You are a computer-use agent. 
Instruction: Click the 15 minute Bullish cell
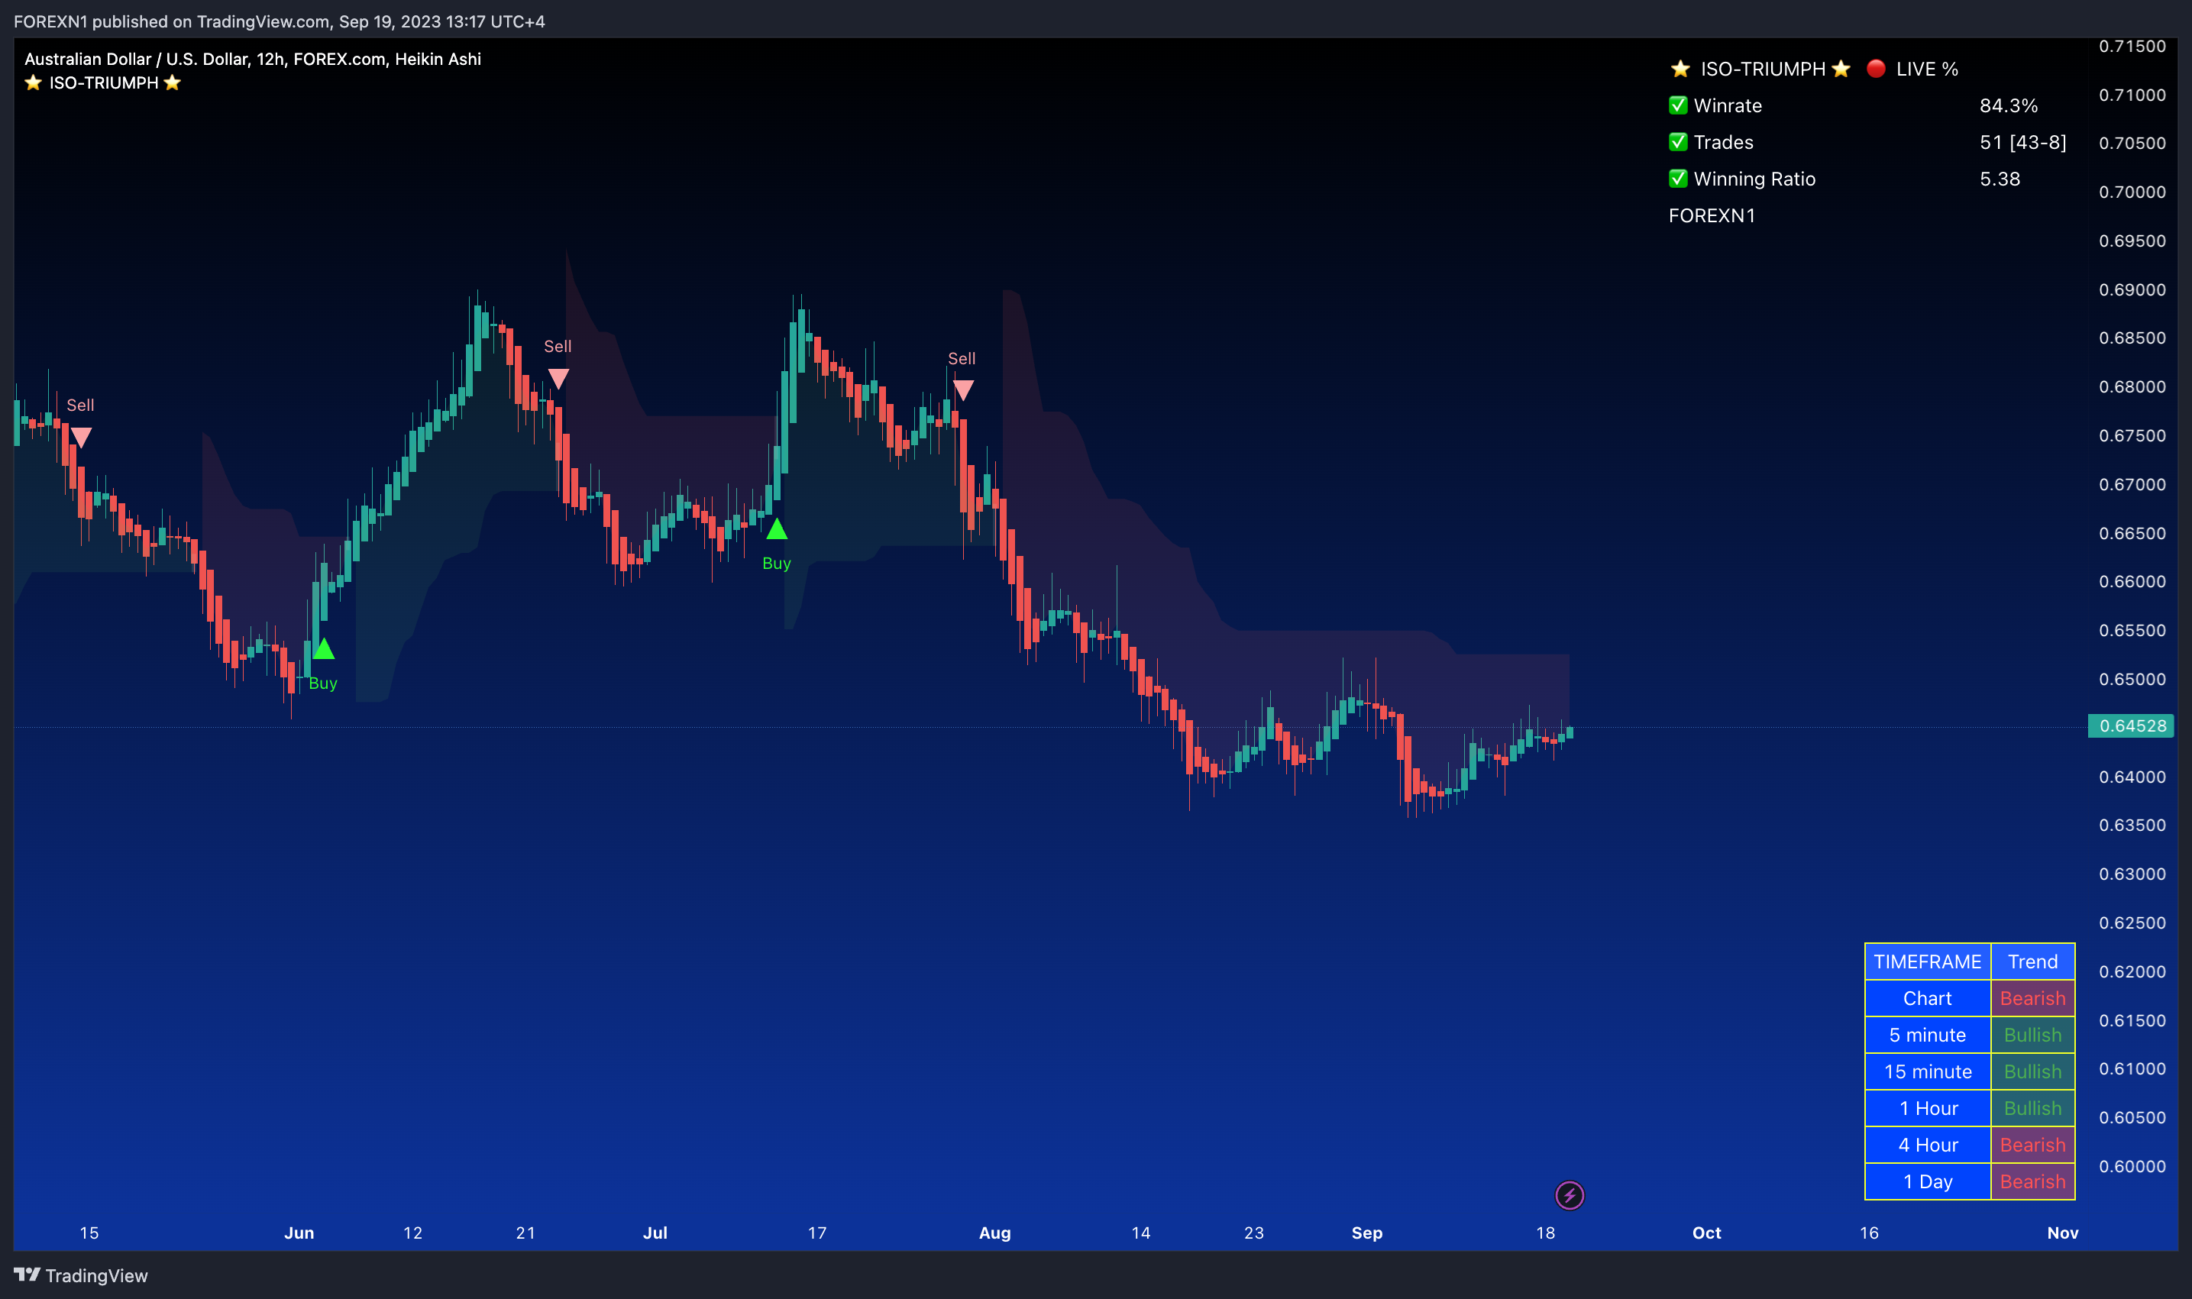pyautogui.click(x=2032, y=1071)
